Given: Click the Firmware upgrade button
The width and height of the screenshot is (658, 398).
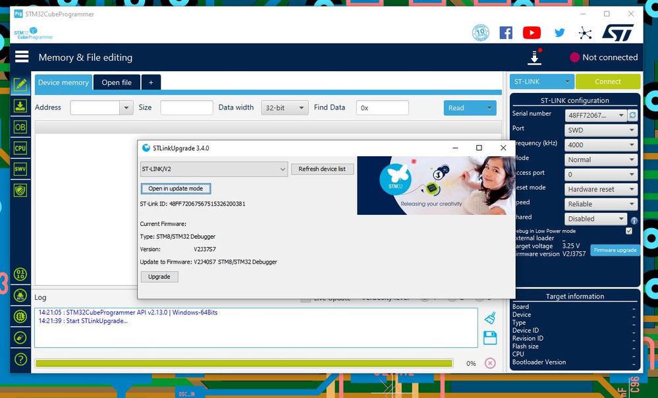Looking at the screenshot, I should [x=615, y=250].
